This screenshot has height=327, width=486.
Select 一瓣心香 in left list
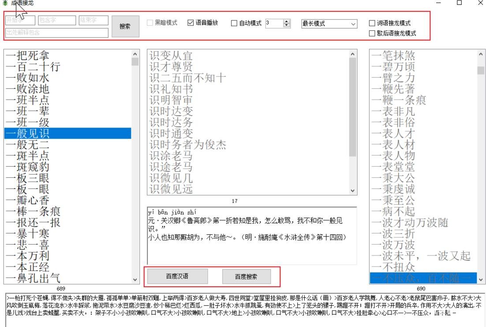point(67,200)
